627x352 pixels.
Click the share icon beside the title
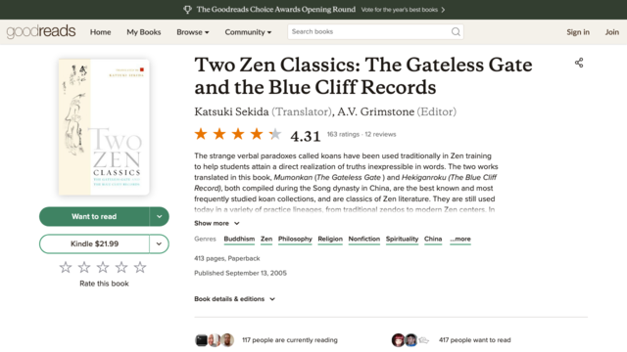click(x=579, y=63)
